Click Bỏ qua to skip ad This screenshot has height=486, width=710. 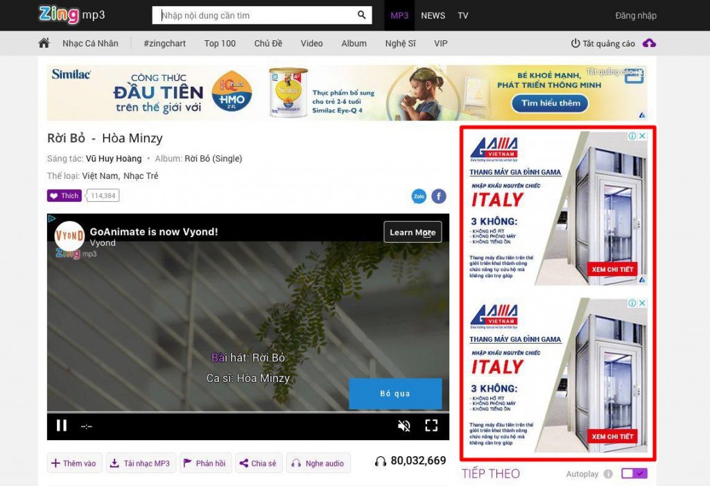(x=395, y=394)
